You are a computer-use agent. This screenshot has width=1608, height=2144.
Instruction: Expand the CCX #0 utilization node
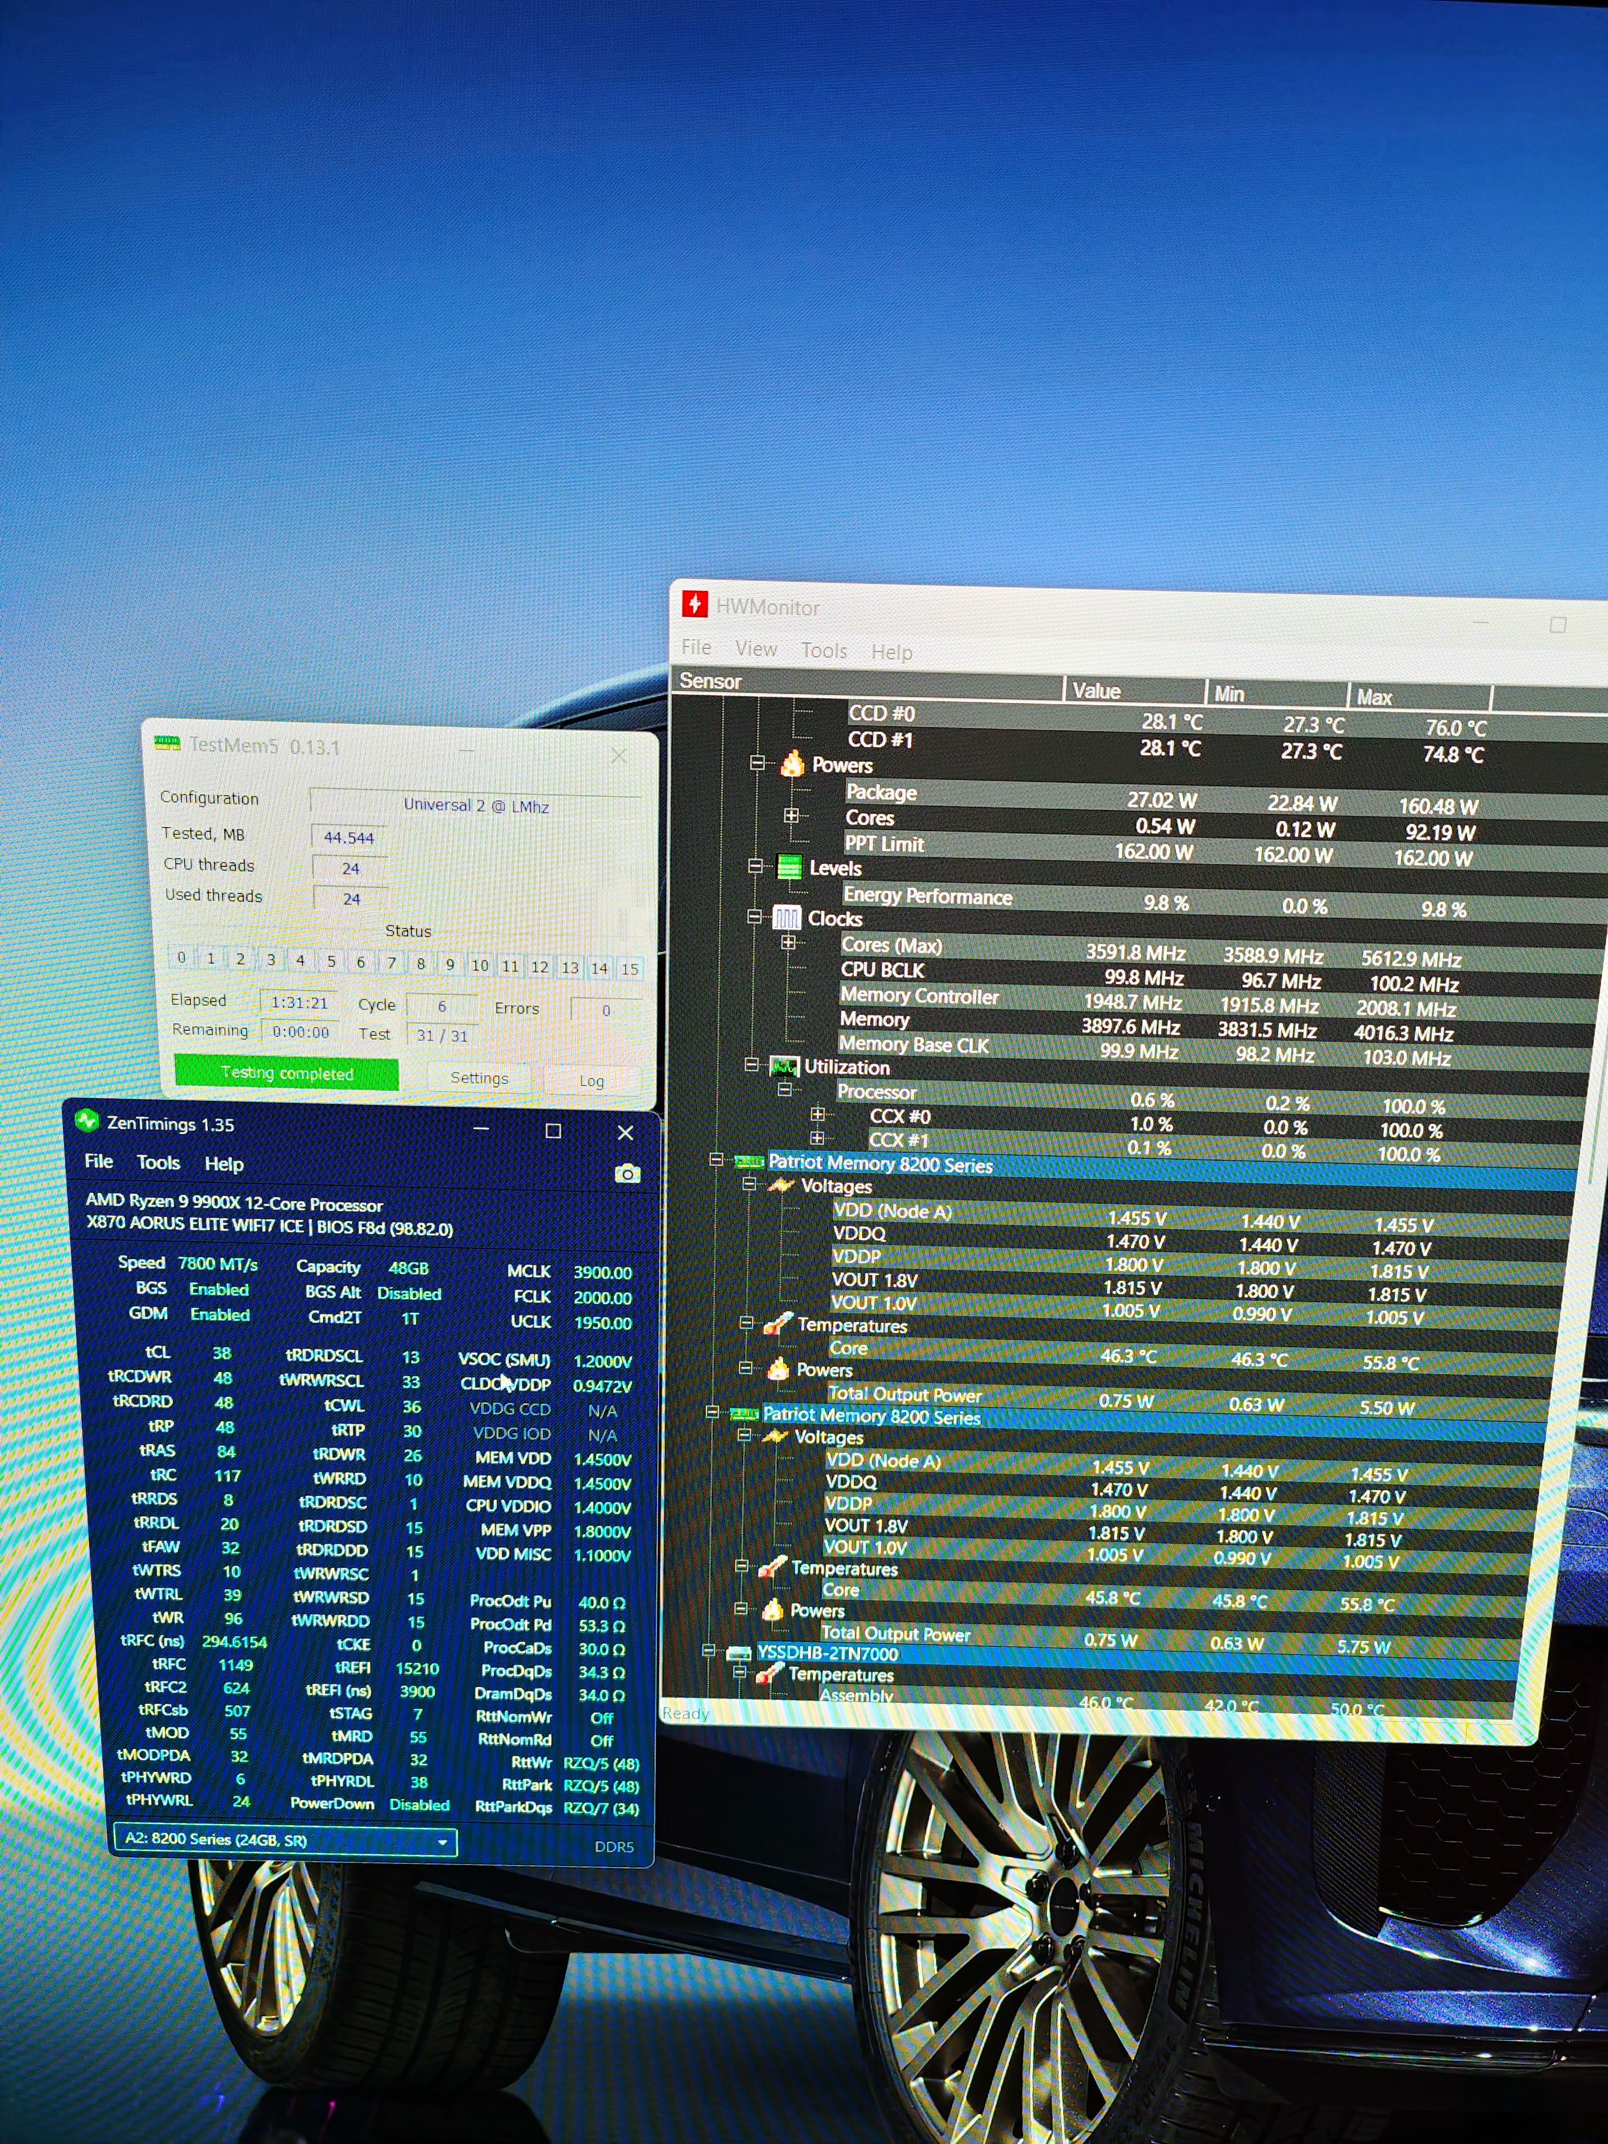point(817,1114)
